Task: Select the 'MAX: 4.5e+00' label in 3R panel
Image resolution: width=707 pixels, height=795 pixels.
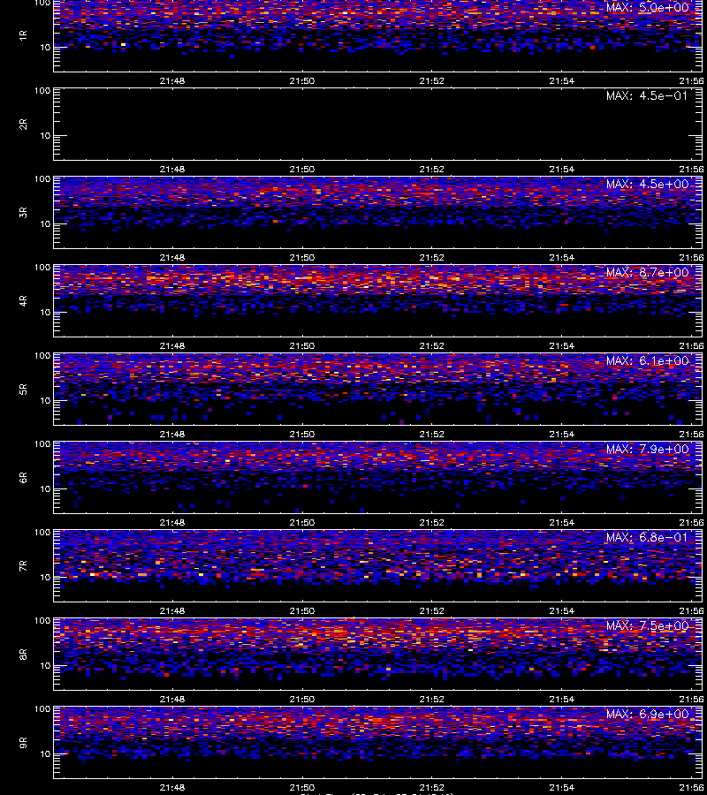Action: click(647, 184)
